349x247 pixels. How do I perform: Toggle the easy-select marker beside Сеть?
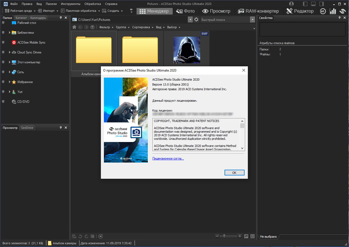pyautogui.click(x=3, y=72)
